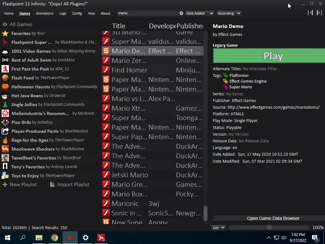Image resolution: width=325 pixels, height=244 pixels.
Task: Open Windows taskbar search
Action: (23, 238)
